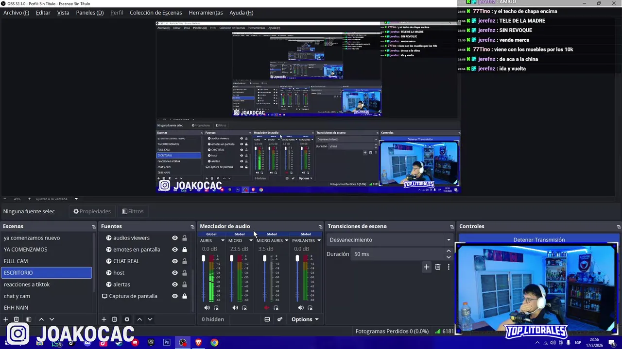622x349 pixels.
Task: Open the Herramientas menu
Action: 206,13
